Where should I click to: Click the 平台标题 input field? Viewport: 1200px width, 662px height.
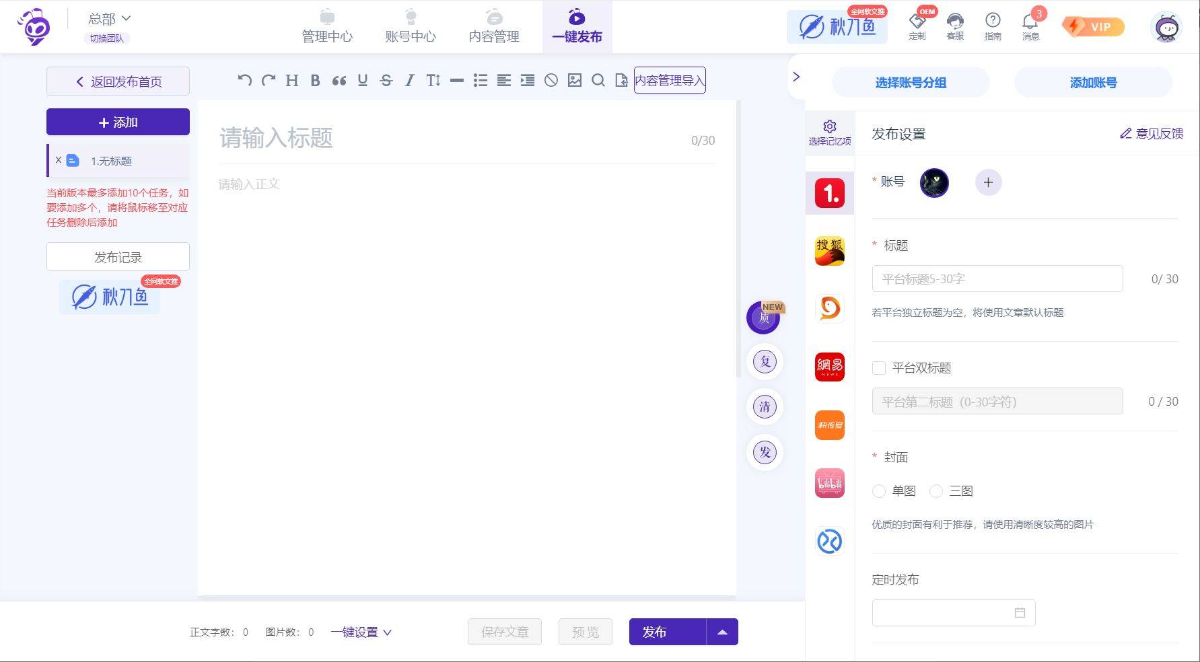(997, 279)
